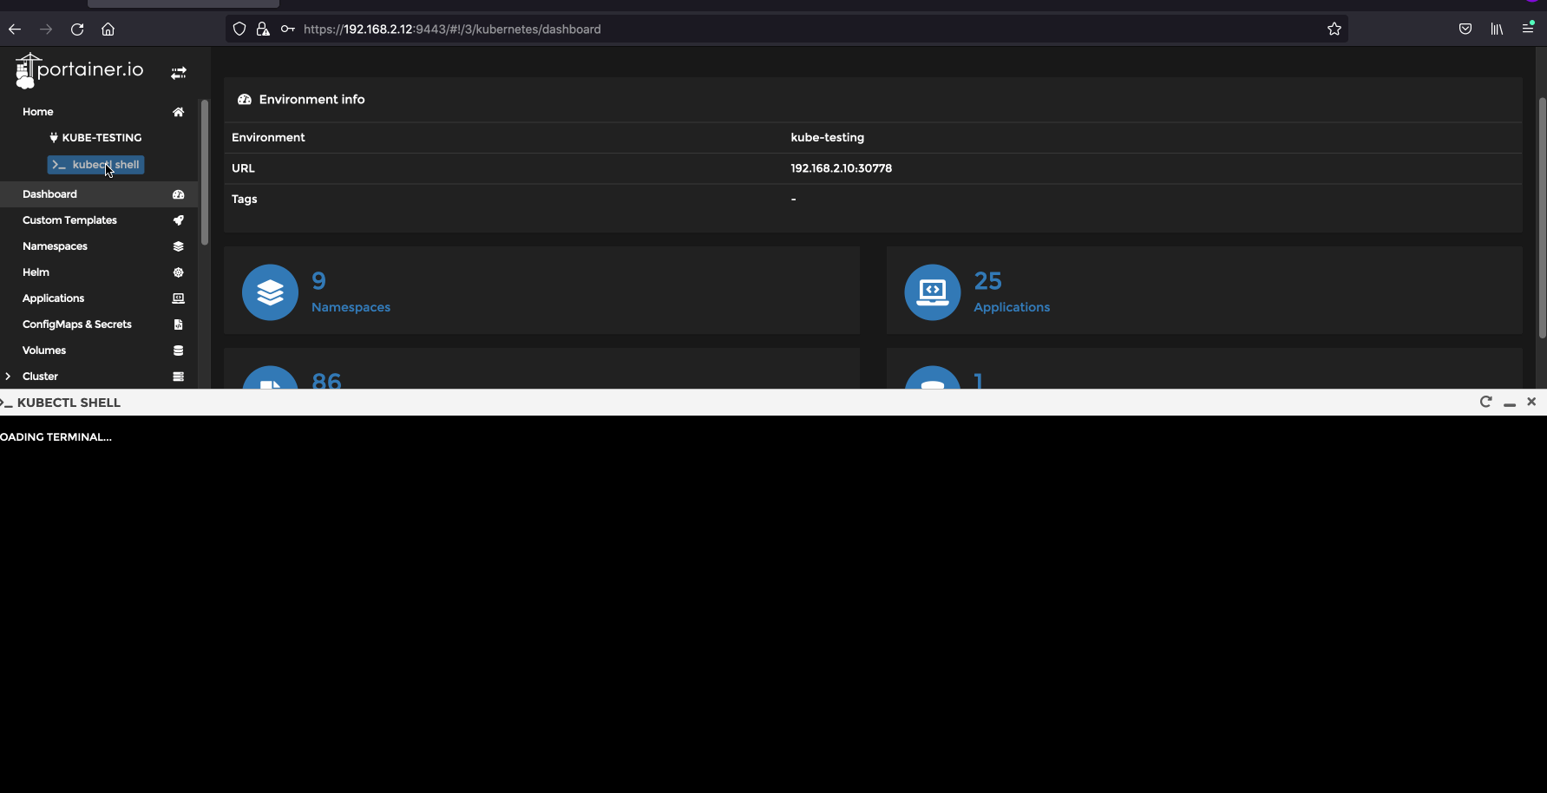The height and width of the screenshot is (793, 1547).
Task: Open the browser application menu
Action: 1527,29
